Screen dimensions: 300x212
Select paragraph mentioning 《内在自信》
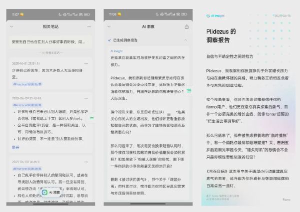point(247,179)
